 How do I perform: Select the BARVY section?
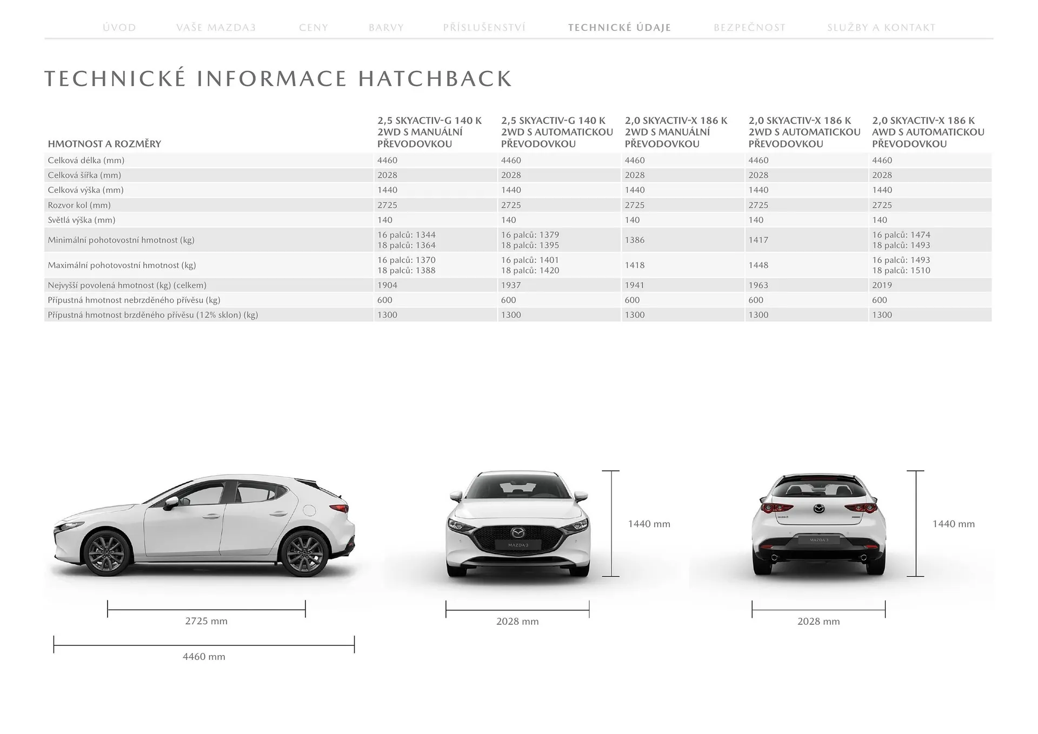(x=387, y=27)
